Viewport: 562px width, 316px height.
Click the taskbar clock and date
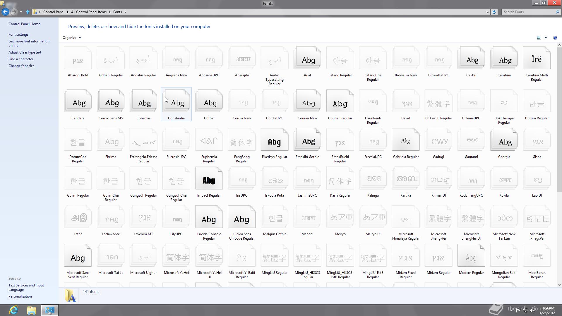547,310
